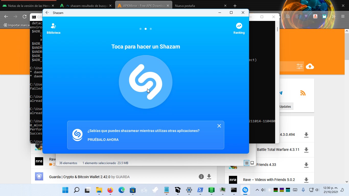Image resolution: width=349 pixels, height=196 pixels.
Task: Expand more Firefox toolbar extensions chevron
Action: click(x=333, y=16)
